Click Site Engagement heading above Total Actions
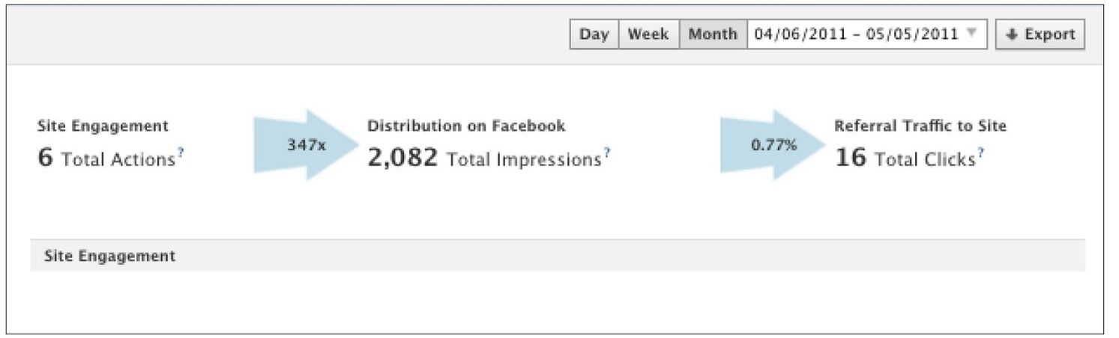 tap(103, 126)
